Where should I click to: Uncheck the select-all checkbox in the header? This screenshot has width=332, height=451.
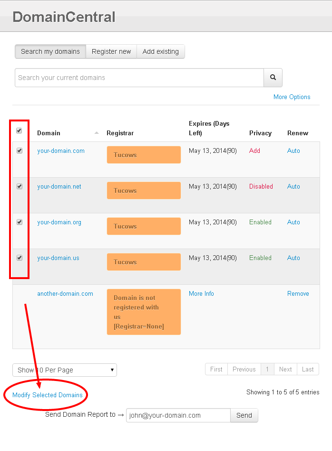tap(19, 130)
